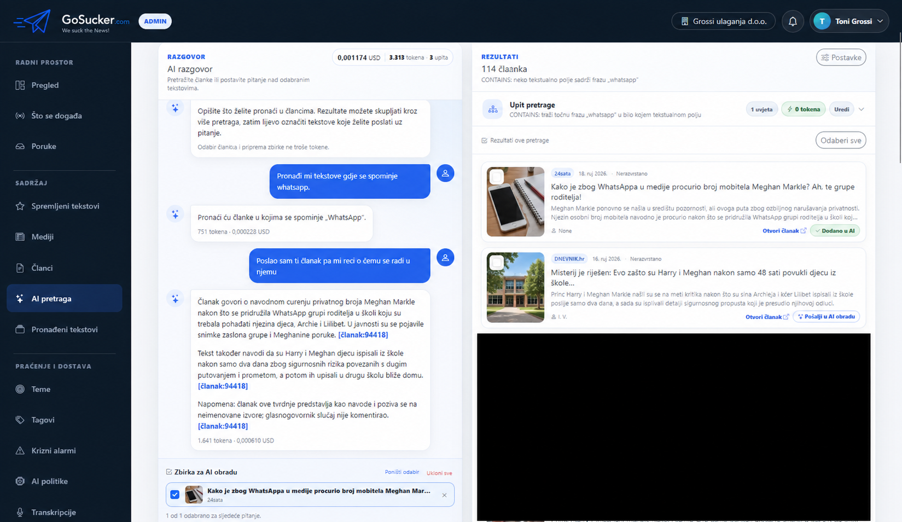Click Ukloni sve link
The width and height of the screenshot is (902, 522).
tap(439, 473)
